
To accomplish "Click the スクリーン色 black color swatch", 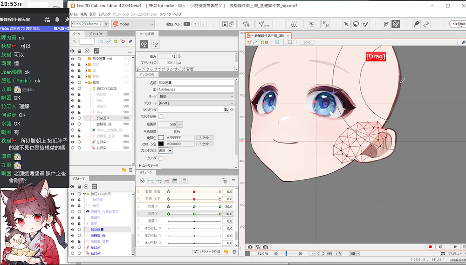I will click(161, 144).
